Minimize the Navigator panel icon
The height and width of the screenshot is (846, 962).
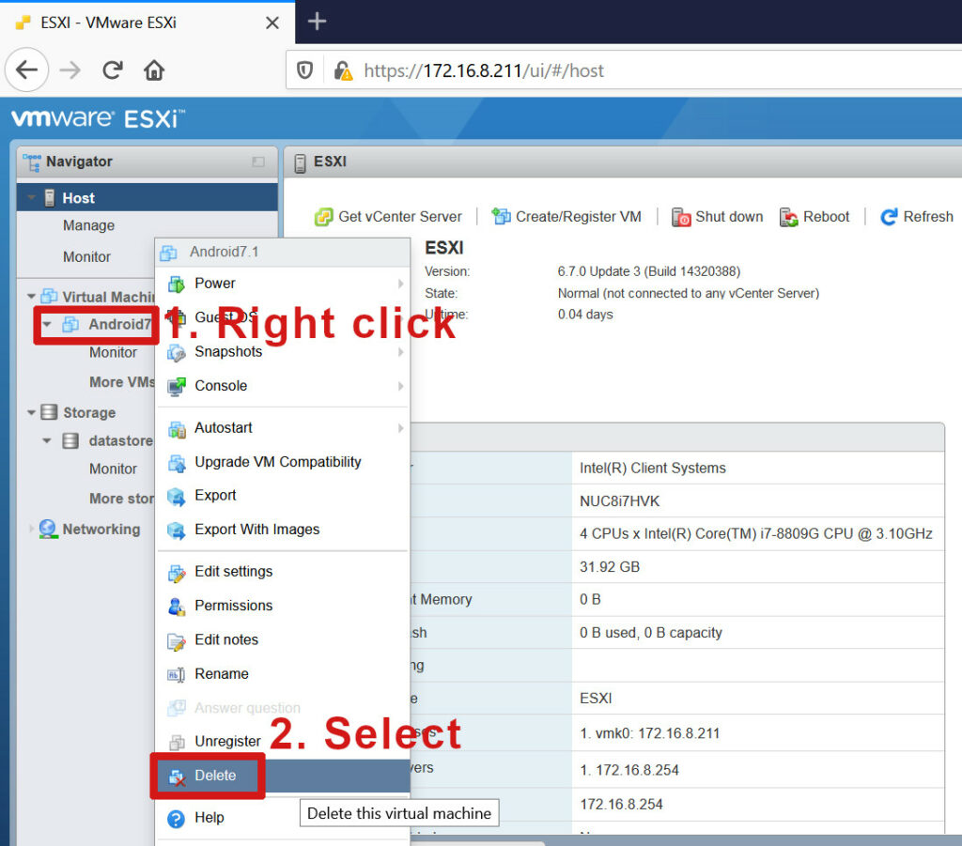click(x=258, y=162)
